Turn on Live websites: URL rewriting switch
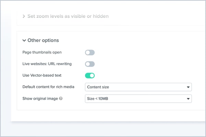 [90, 64]
